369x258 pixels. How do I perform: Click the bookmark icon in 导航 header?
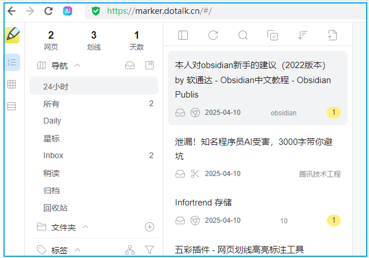pyautogui.click(x=150, y=65)
